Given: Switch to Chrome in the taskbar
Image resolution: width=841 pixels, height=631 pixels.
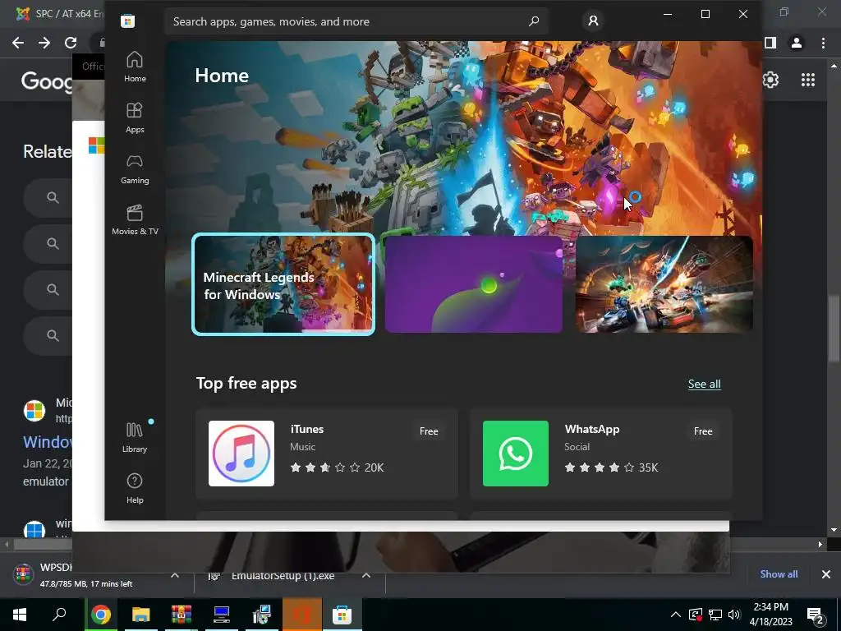Looking at the screenshot, I should pyautogui.click(x=101, y=615).
